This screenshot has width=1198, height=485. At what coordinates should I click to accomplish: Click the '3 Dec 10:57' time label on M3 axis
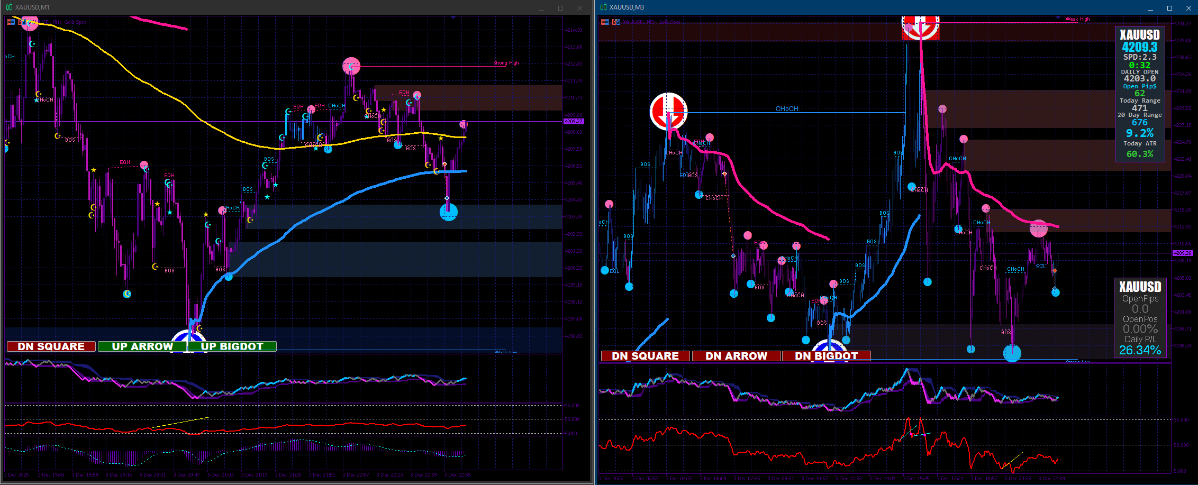tap(814, 479)
